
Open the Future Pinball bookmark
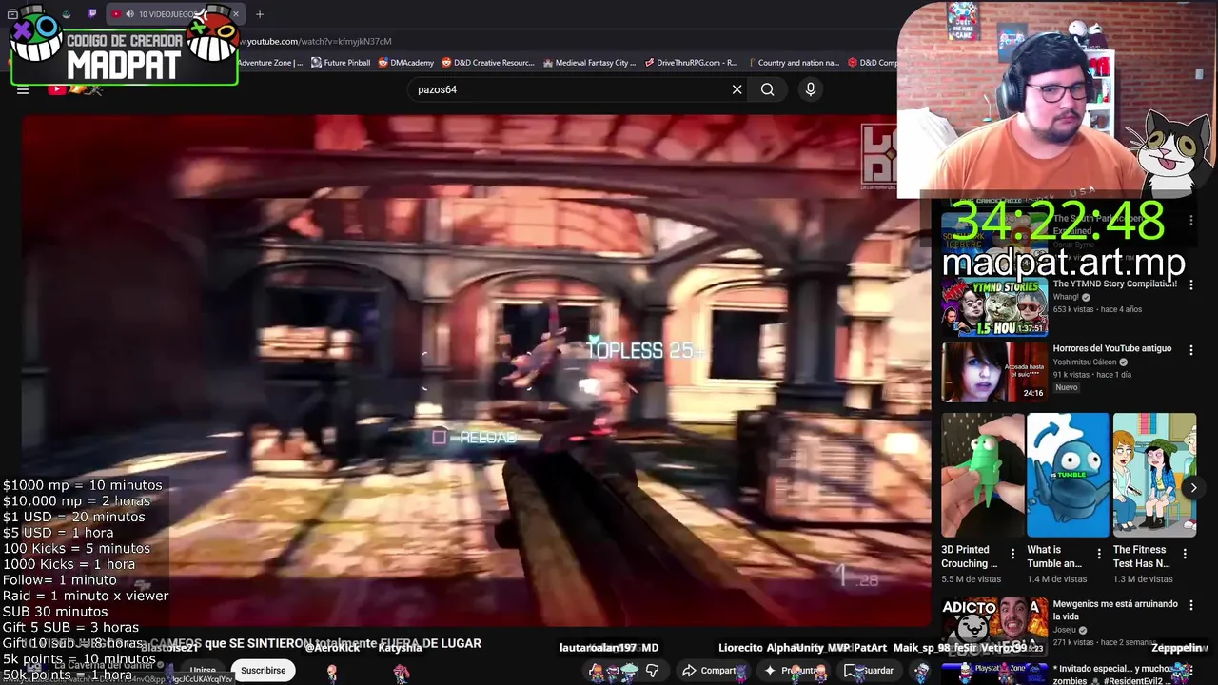(340, 63)
